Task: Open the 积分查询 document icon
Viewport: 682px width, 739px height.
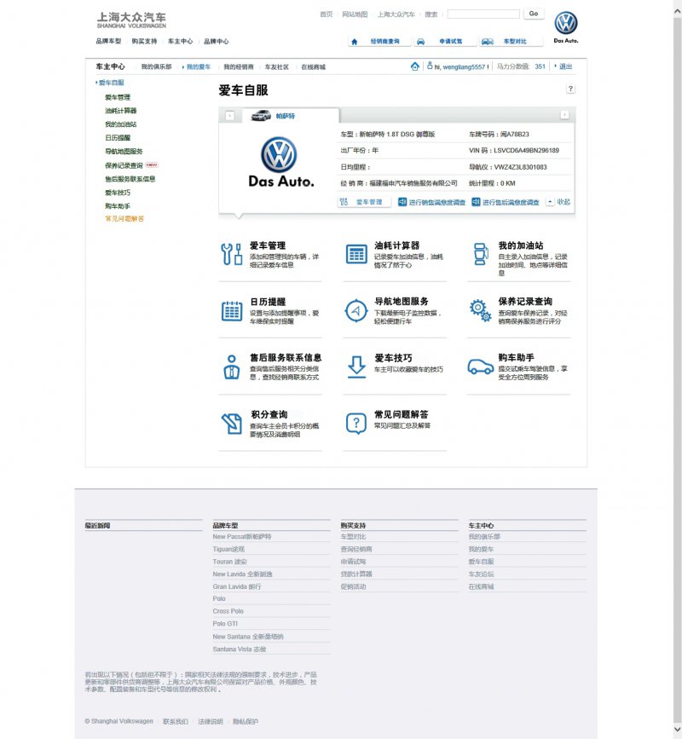Action: pyautogui.click(x=232, y=424)
